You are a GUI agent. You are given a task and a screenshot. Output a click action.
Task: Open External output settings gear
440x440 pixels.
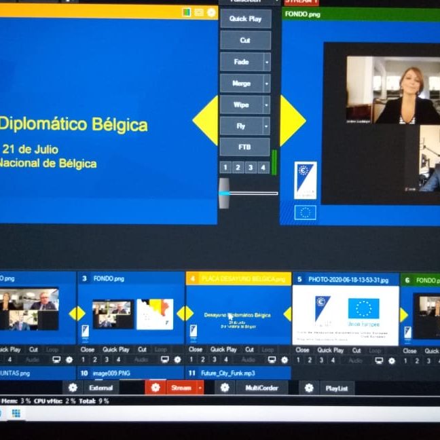coord(73,388)
